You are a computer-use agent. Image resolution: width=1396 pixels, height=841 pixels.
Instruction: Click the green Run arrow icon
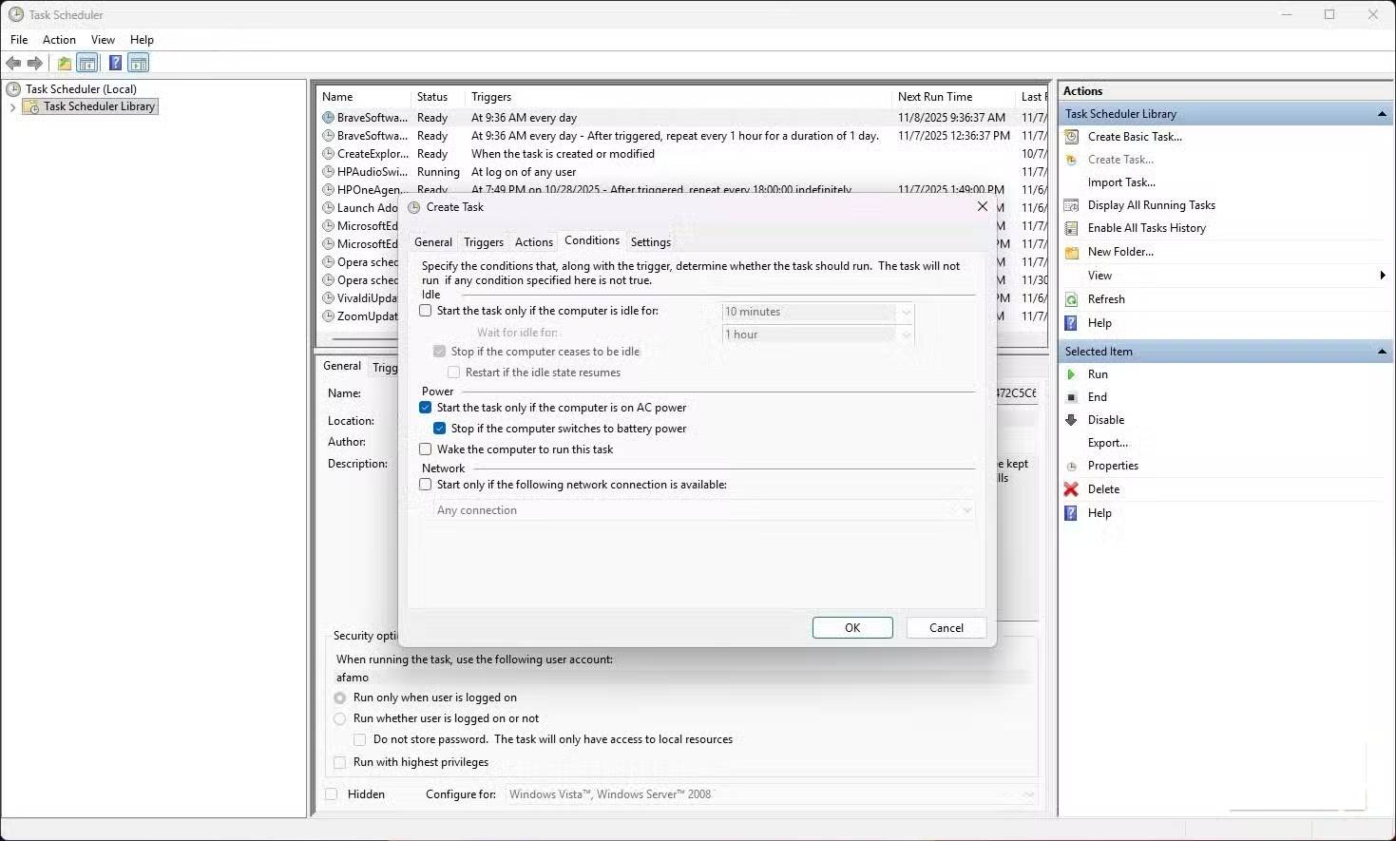point(1072,374)
